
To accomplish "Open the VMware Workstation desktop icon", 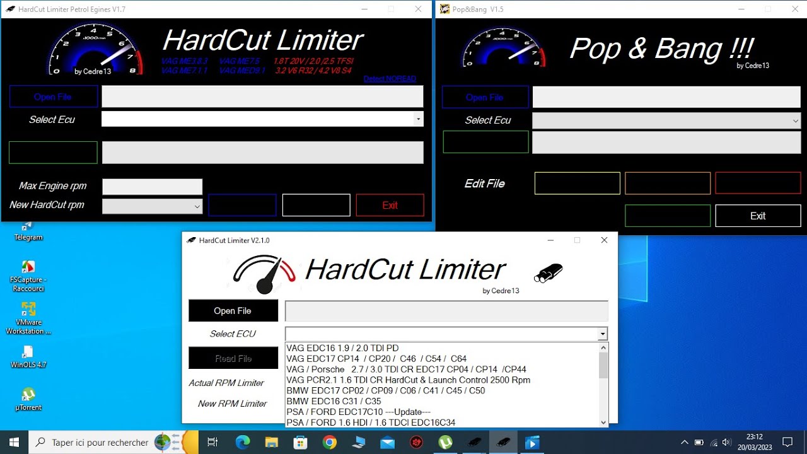I will point(28,318).
